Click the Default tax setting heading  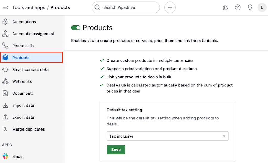click(x=124, y=110)
